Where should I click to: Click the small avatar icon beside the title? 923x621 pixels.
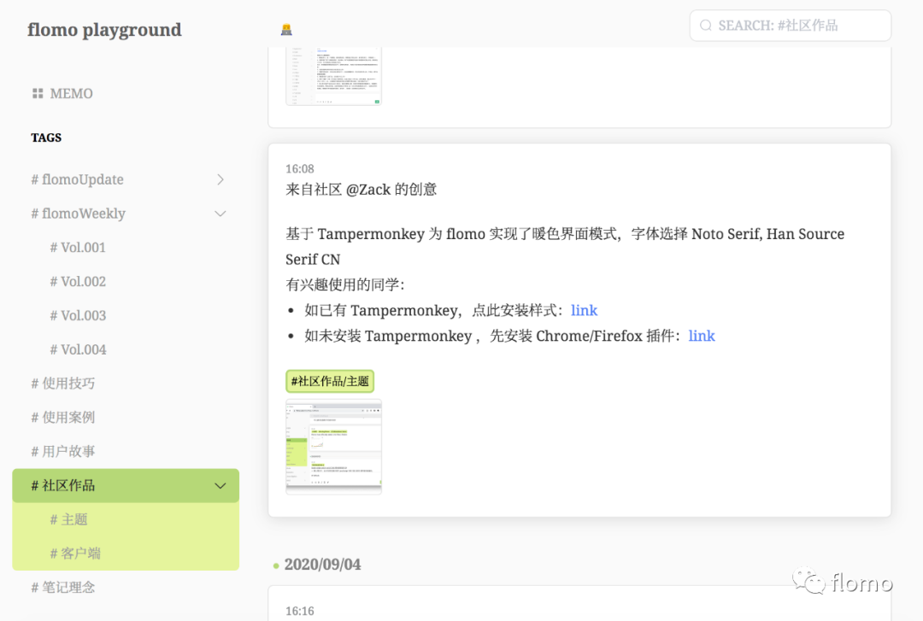click(286, 29)
